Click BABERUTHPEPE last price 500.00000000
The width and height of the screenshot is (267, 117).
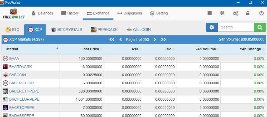[x=90, y=91]
